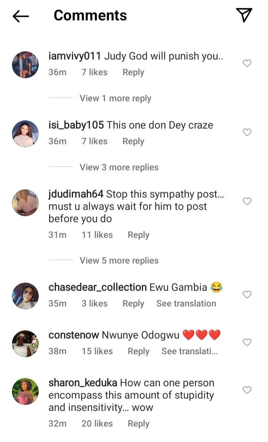
Task: Heart the chasedear_collection comment
Action: coord(247,295)
